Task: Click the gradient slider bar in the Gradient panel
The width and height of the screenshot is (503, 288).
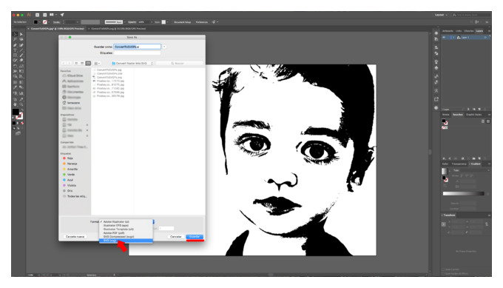Action: click(463, 194)
